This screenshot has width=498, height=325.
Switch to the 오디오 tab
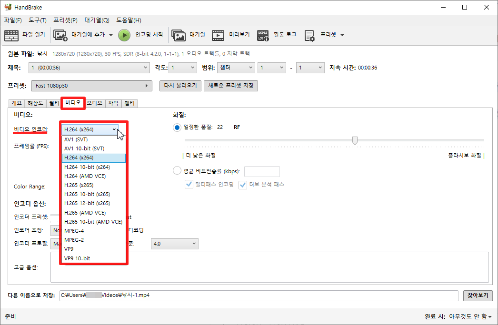point(94,103)
